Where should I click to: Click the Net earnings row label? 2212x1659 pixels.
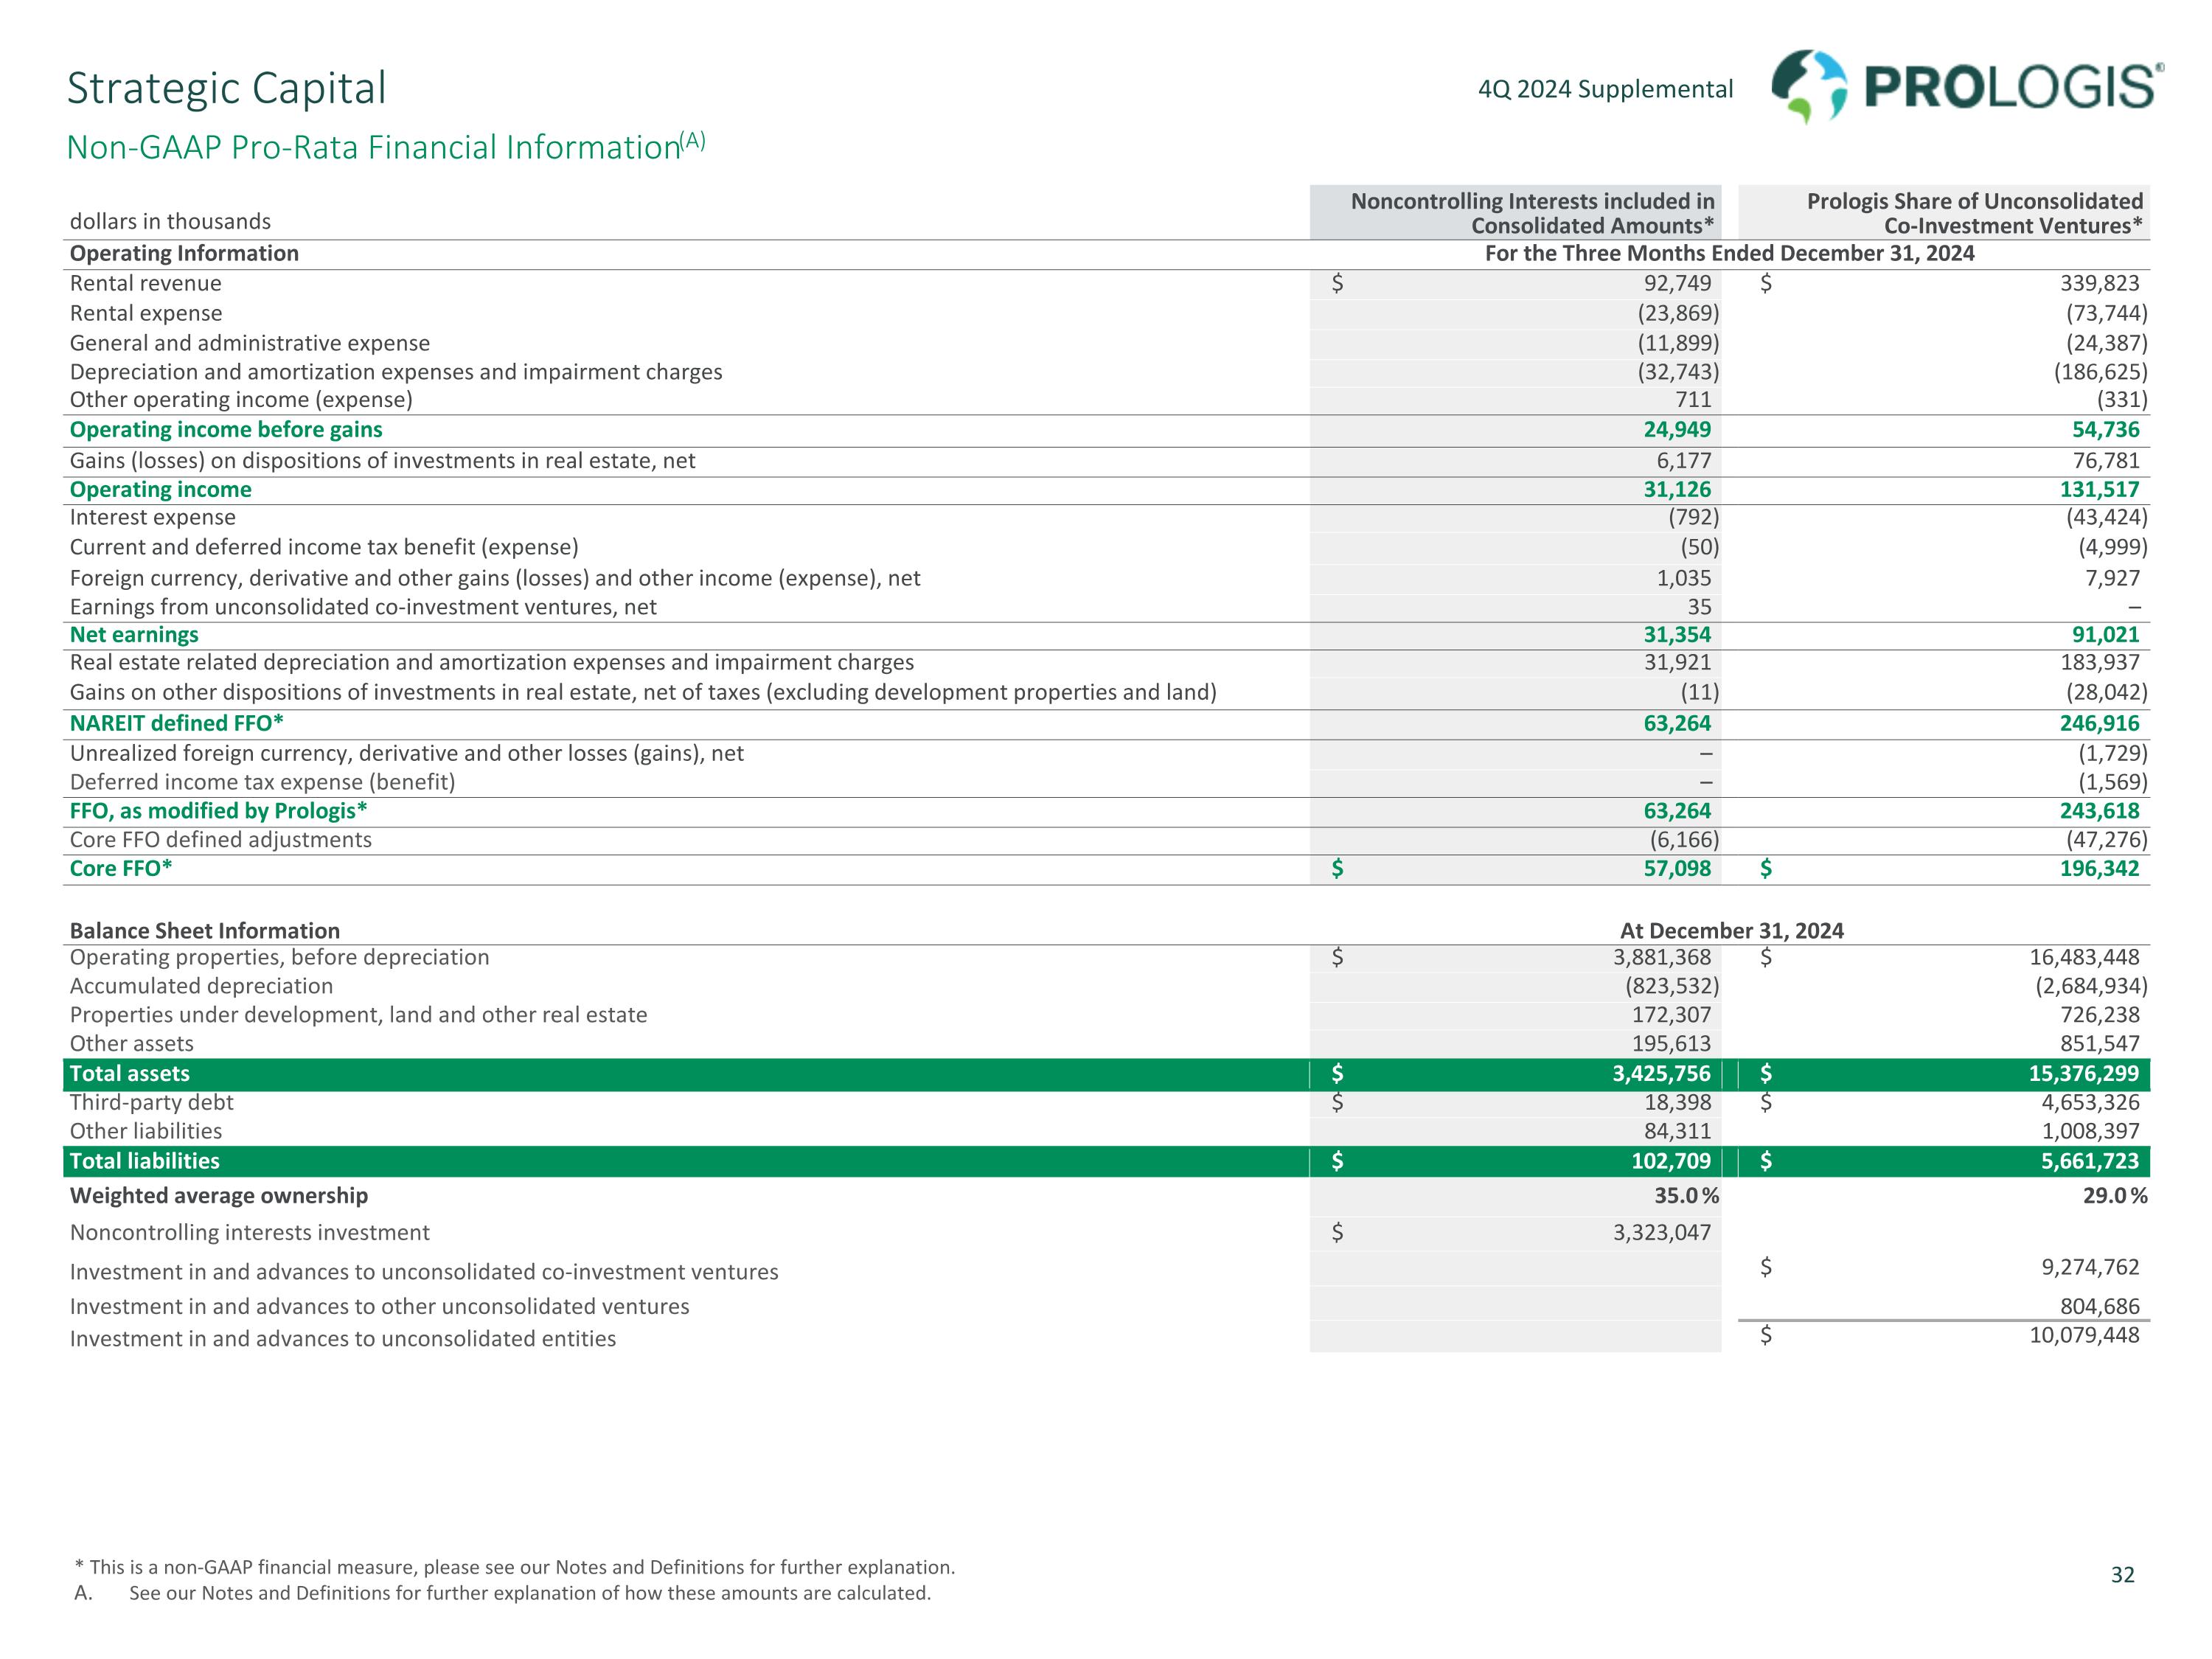[x=134, y=634]
